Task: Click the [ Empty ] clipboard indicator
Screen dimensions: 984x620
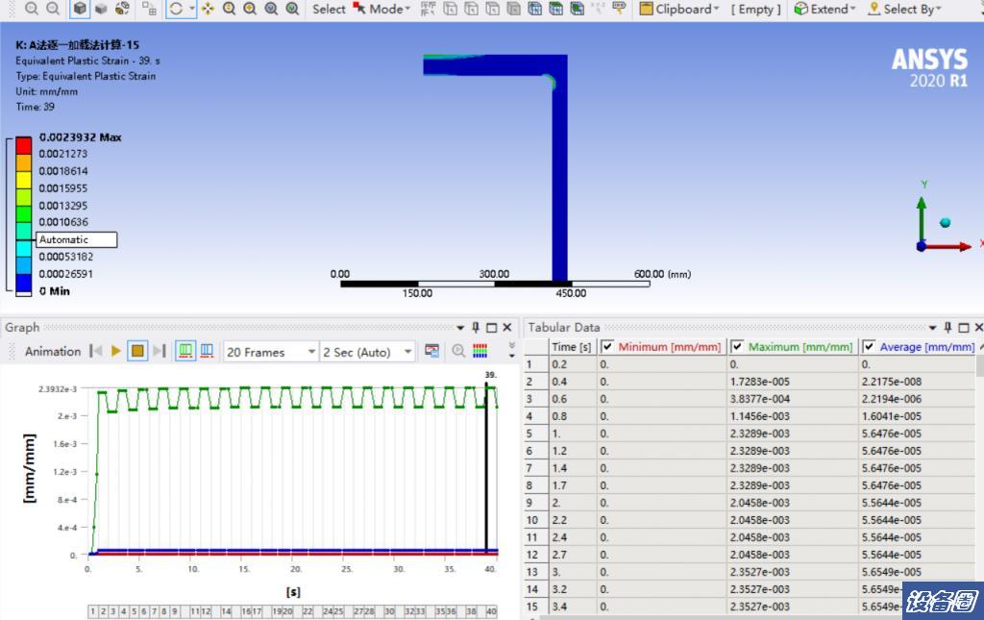Action: coord(755,9)
